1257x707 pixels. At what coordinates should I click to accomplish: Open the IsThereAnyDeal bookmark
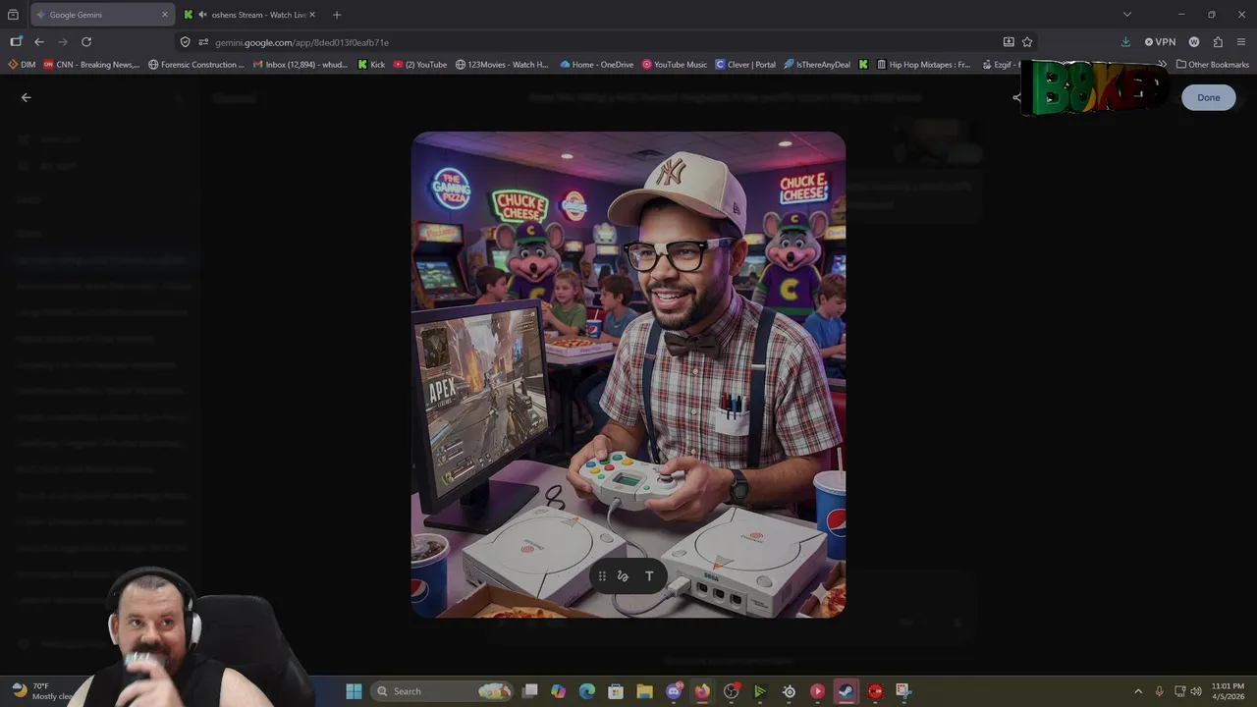point(817,65)
